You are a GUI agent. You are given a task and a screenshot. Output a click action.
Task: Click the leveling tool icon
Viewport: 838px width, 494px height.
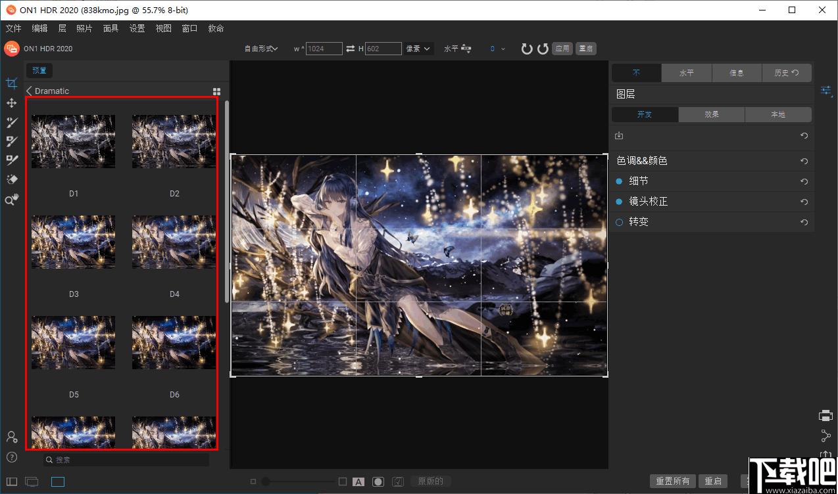click(467, 49)
